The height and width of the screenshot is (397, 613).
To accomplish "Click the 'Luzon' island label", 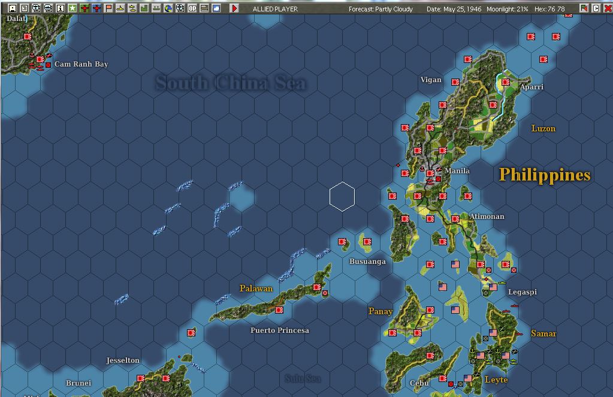I will (x=543, y=128).
